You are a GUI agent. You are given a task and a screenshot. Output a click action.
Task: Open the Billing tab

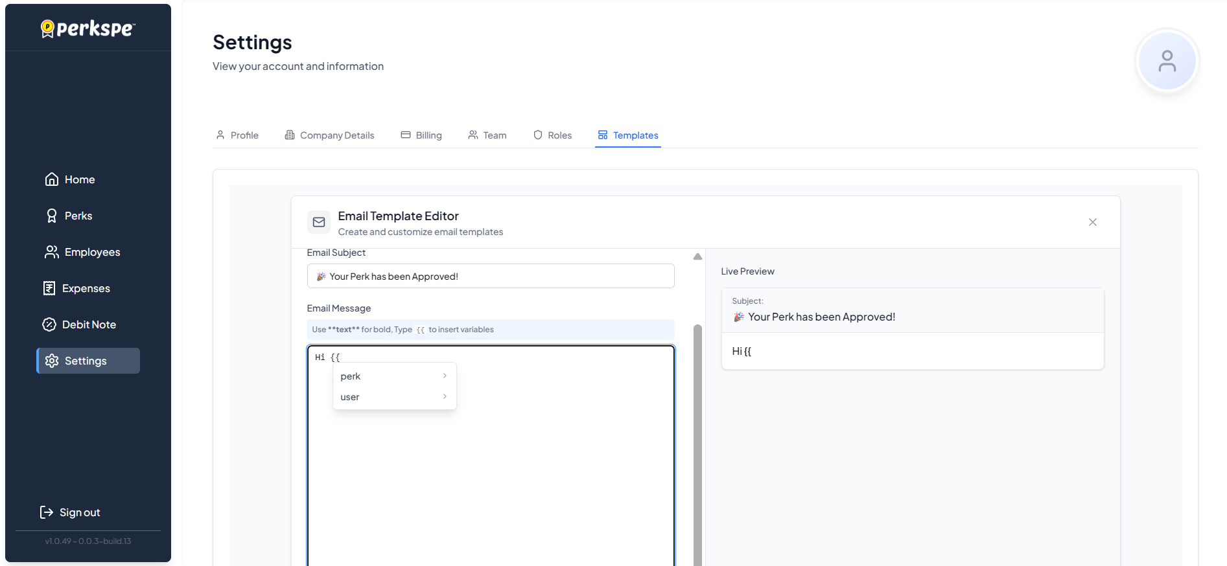tap(421, 135)
